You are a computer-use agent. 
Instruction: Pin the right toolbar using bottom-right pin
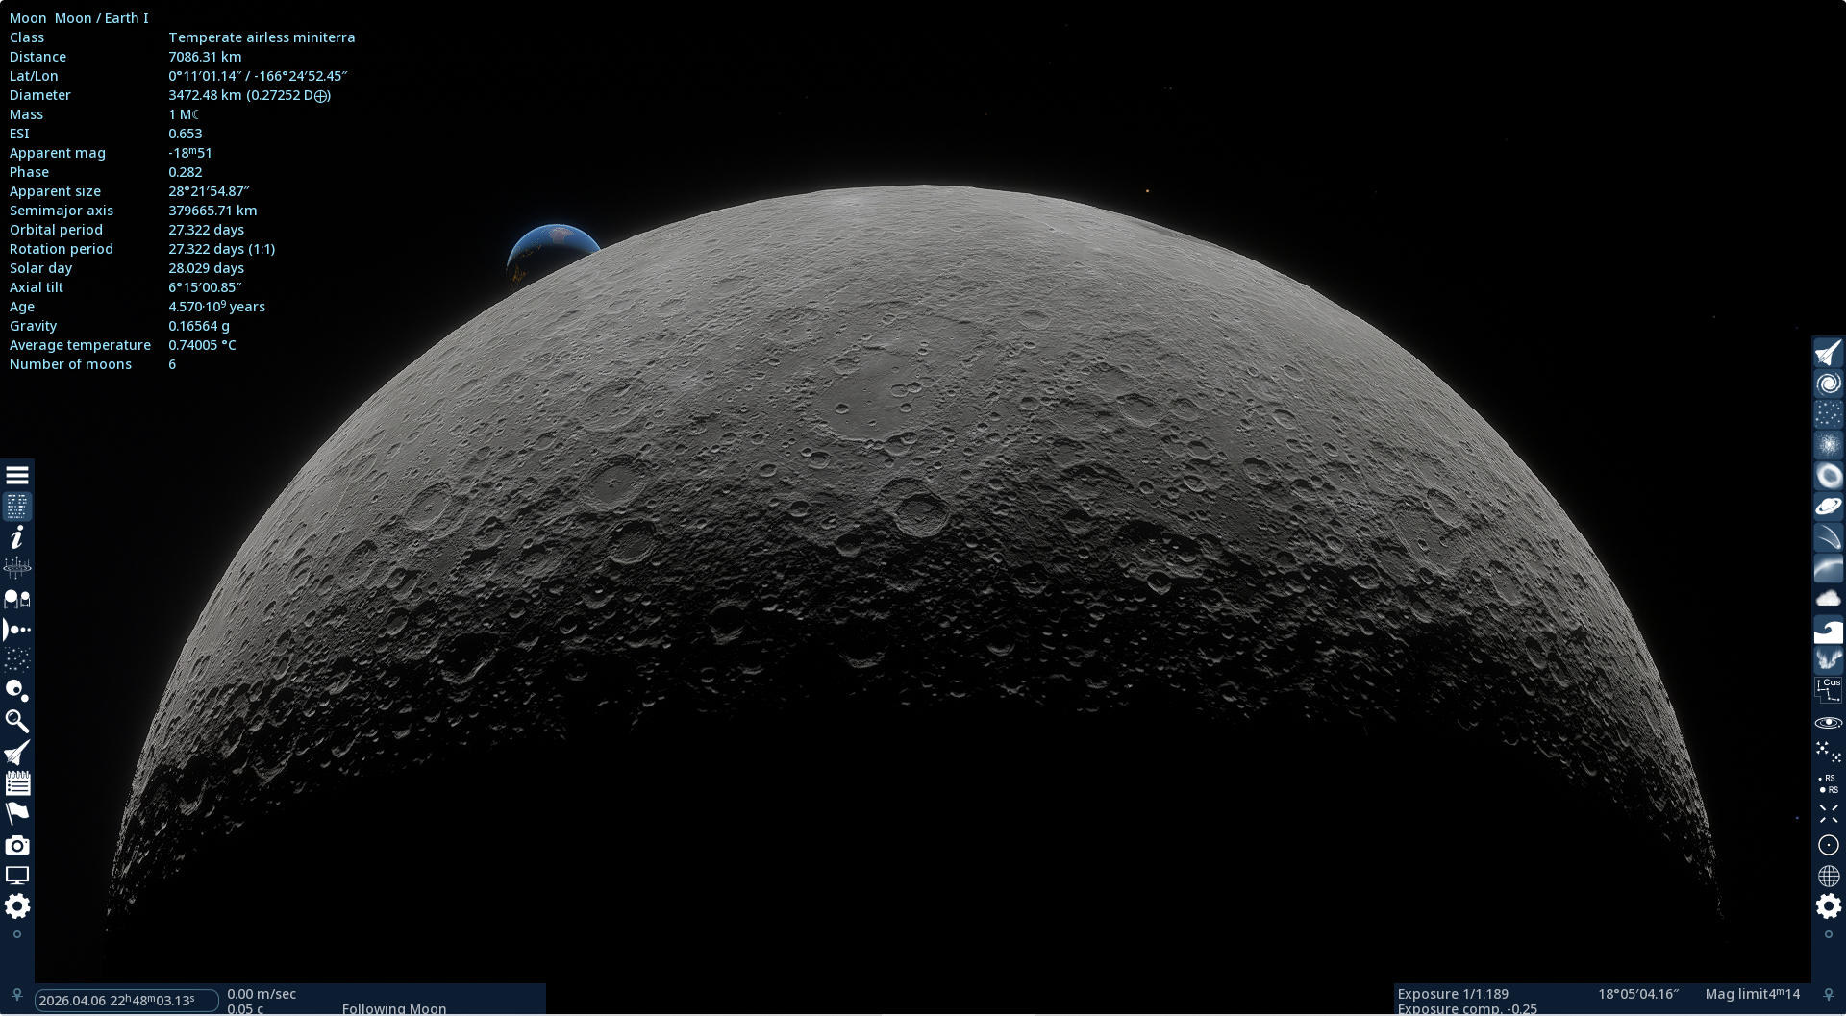click(1829, 995)
